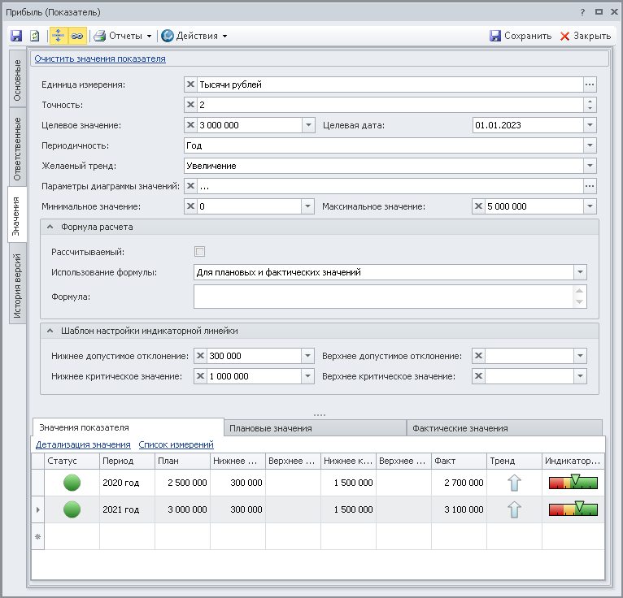623x598 pixels.
Task: Toggle the vertical split arrows icon
Action: tap(59, 36)
